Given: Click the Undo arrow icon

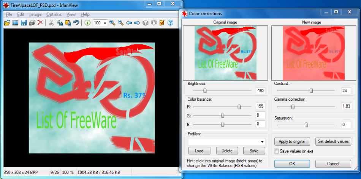Looking at the screenshot, I should (x=76, y=22).
